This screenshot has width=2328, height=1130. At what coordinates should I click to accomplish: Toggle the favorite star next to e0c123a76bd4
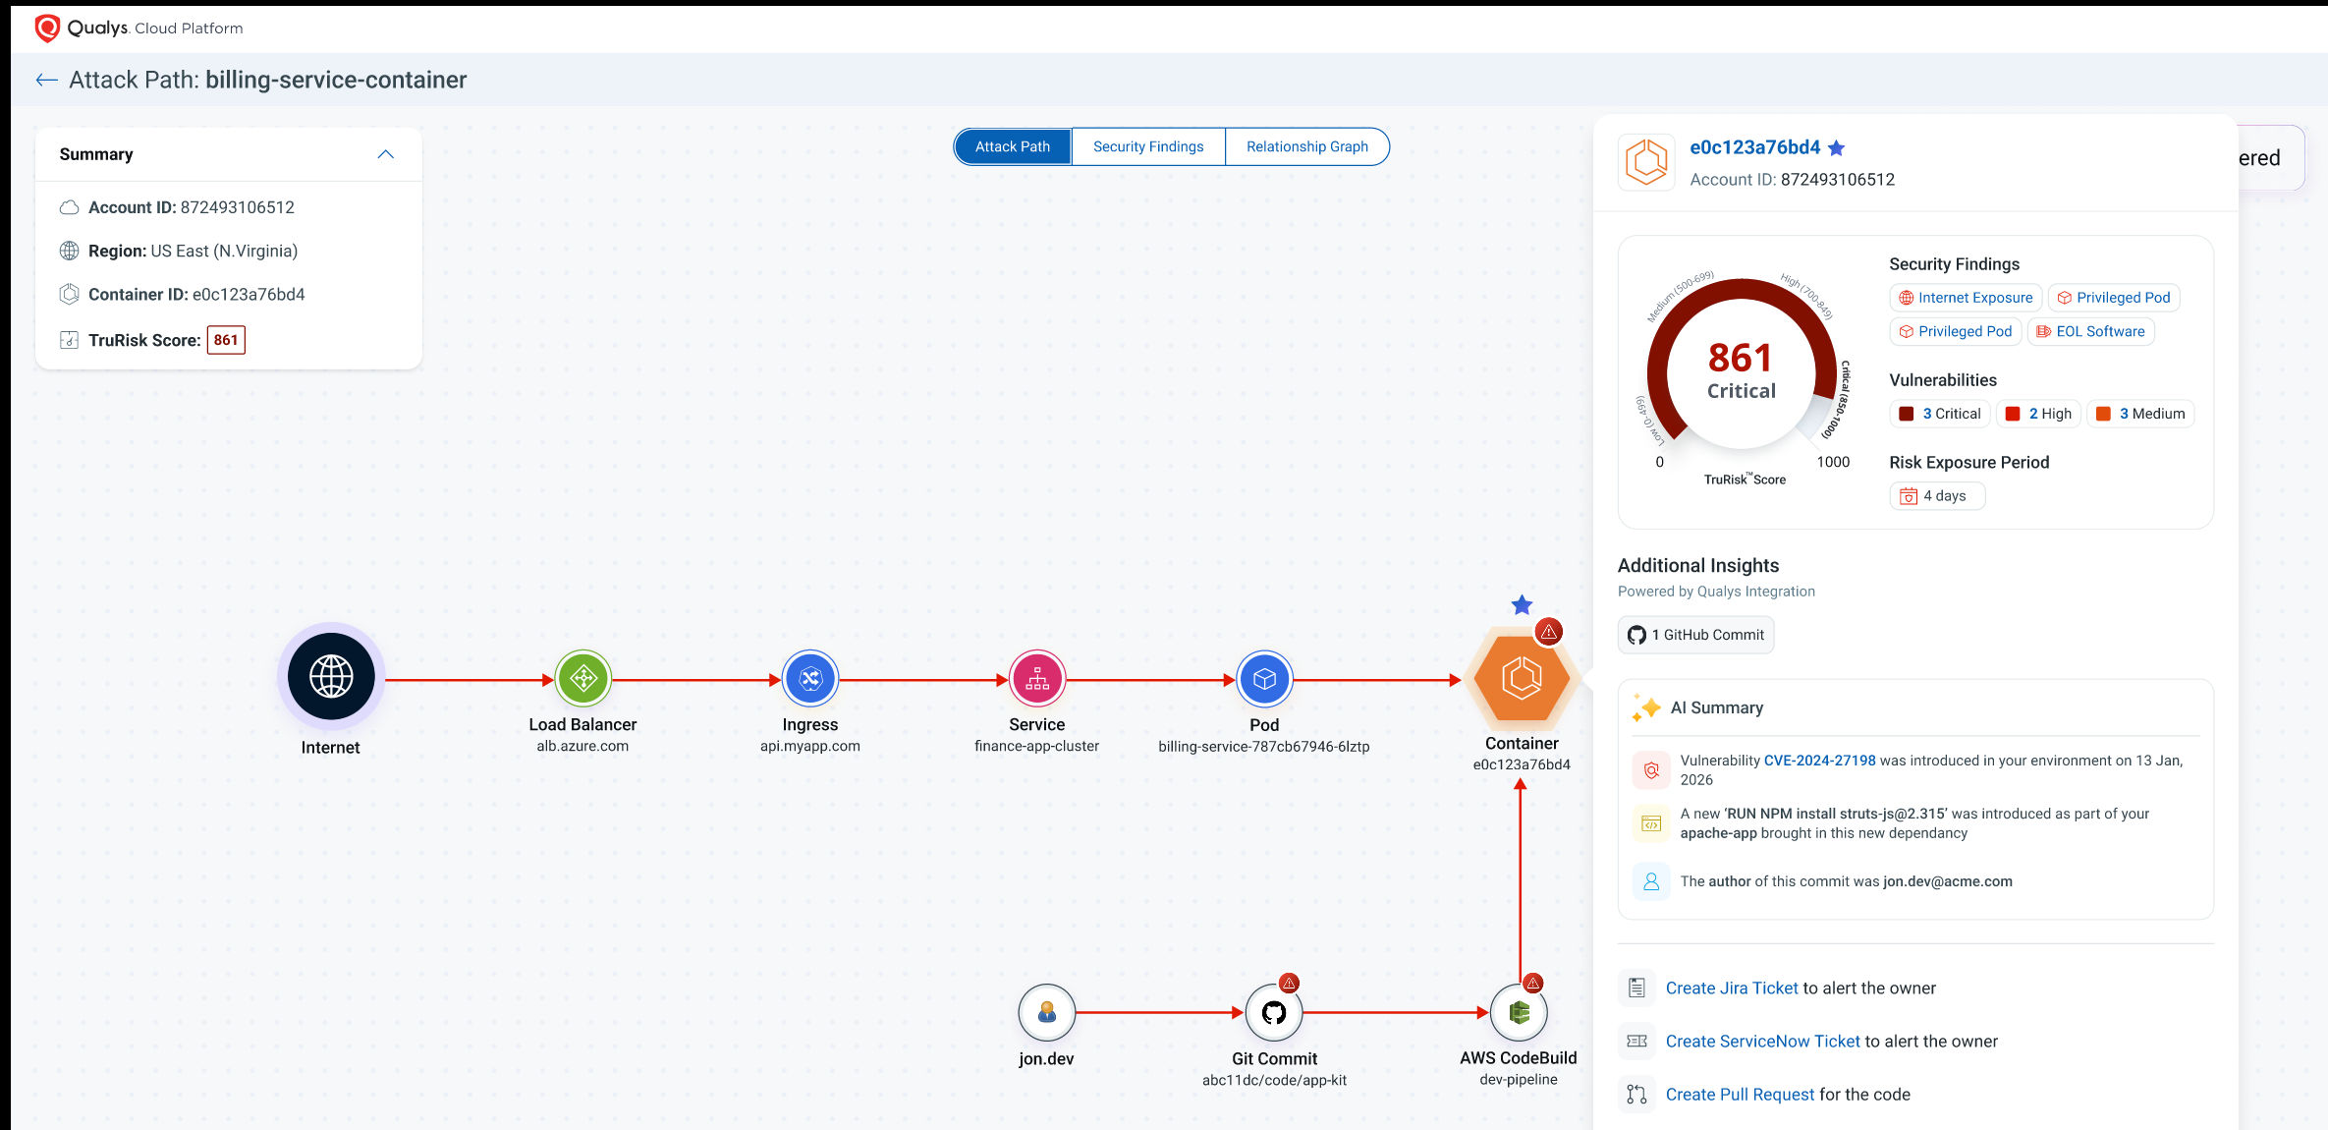point(1836,148)
